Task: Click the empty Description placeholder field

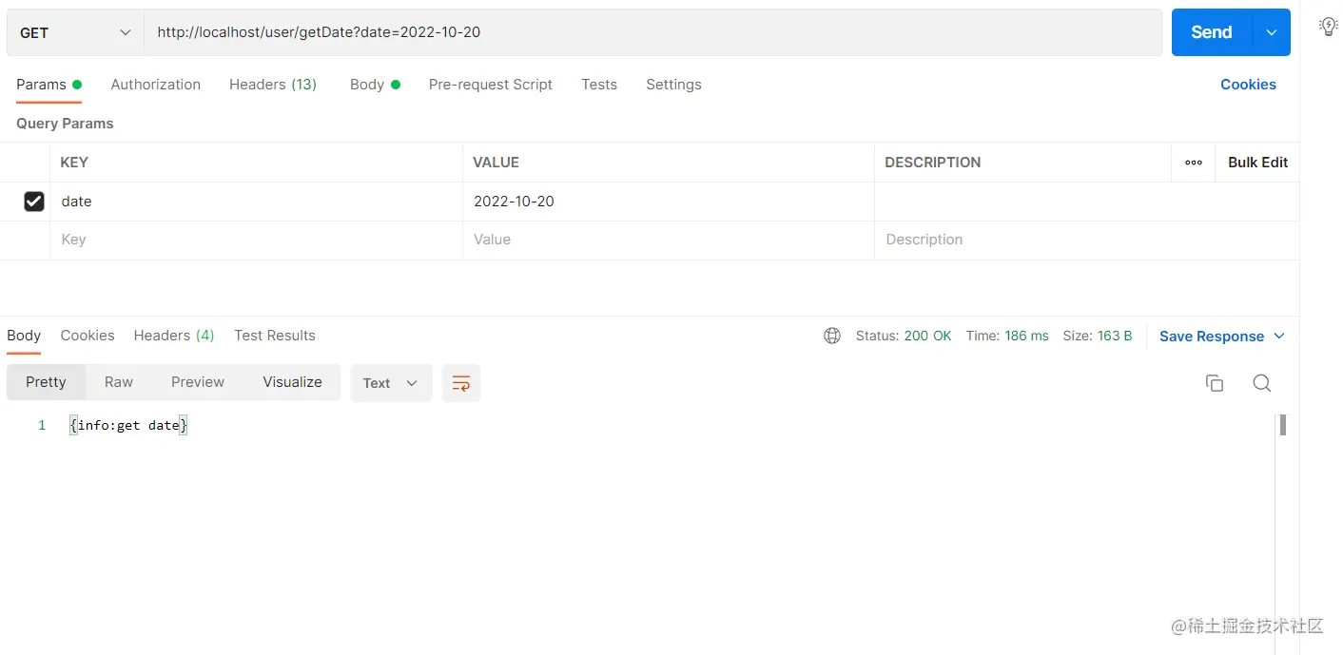Action: pos(1086,241)
